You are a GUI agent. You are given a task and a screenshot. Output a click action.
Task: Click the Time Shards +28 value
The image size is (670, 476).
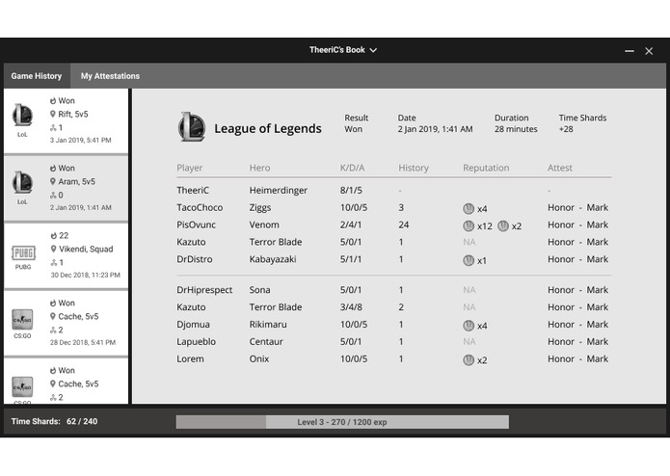566,129
